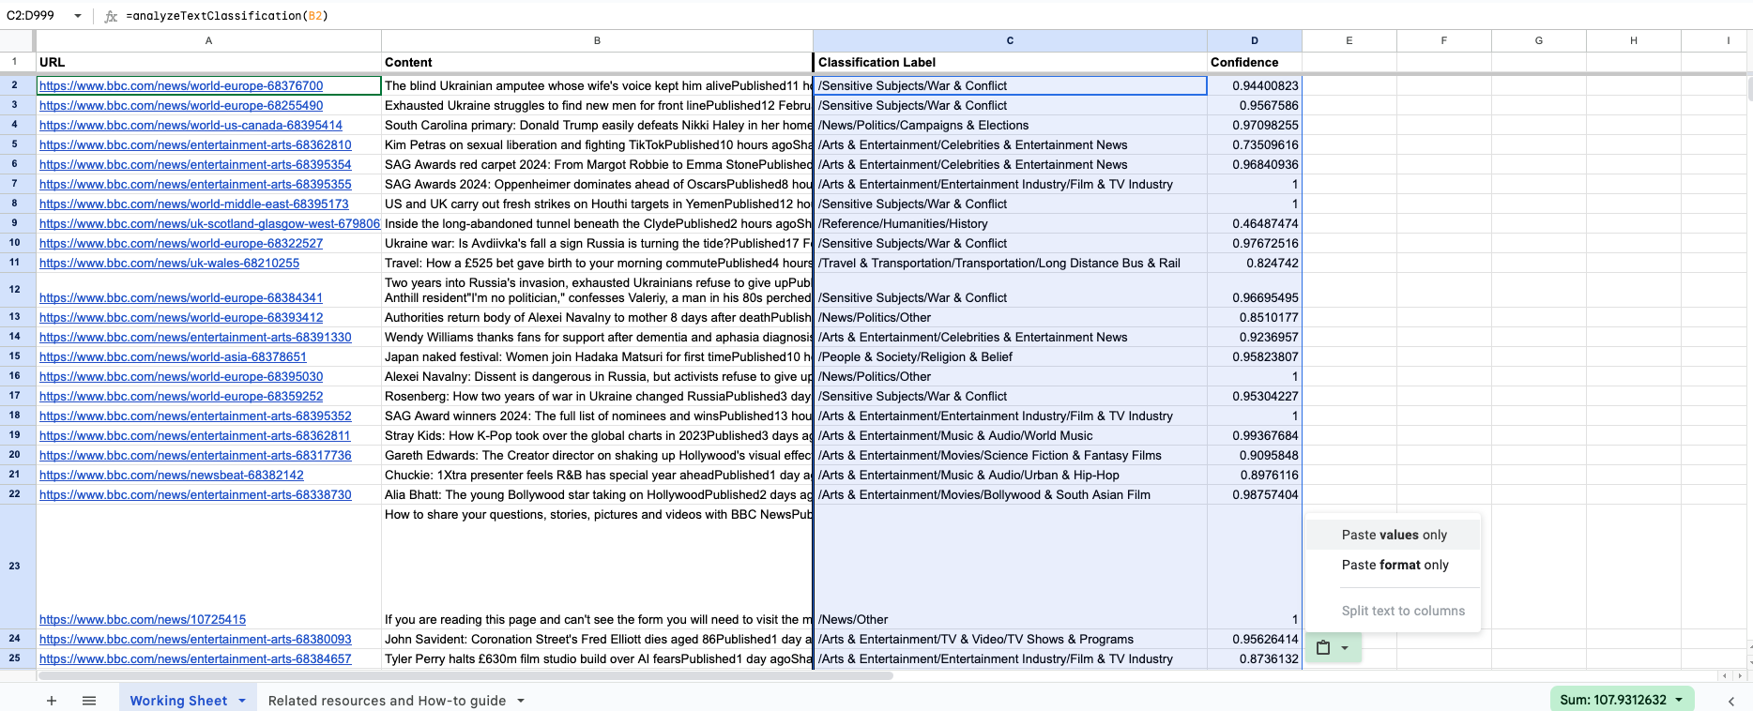Screen dimensions: 1753x711
Task: Click the Content header cell
Action: click(597, 62)
